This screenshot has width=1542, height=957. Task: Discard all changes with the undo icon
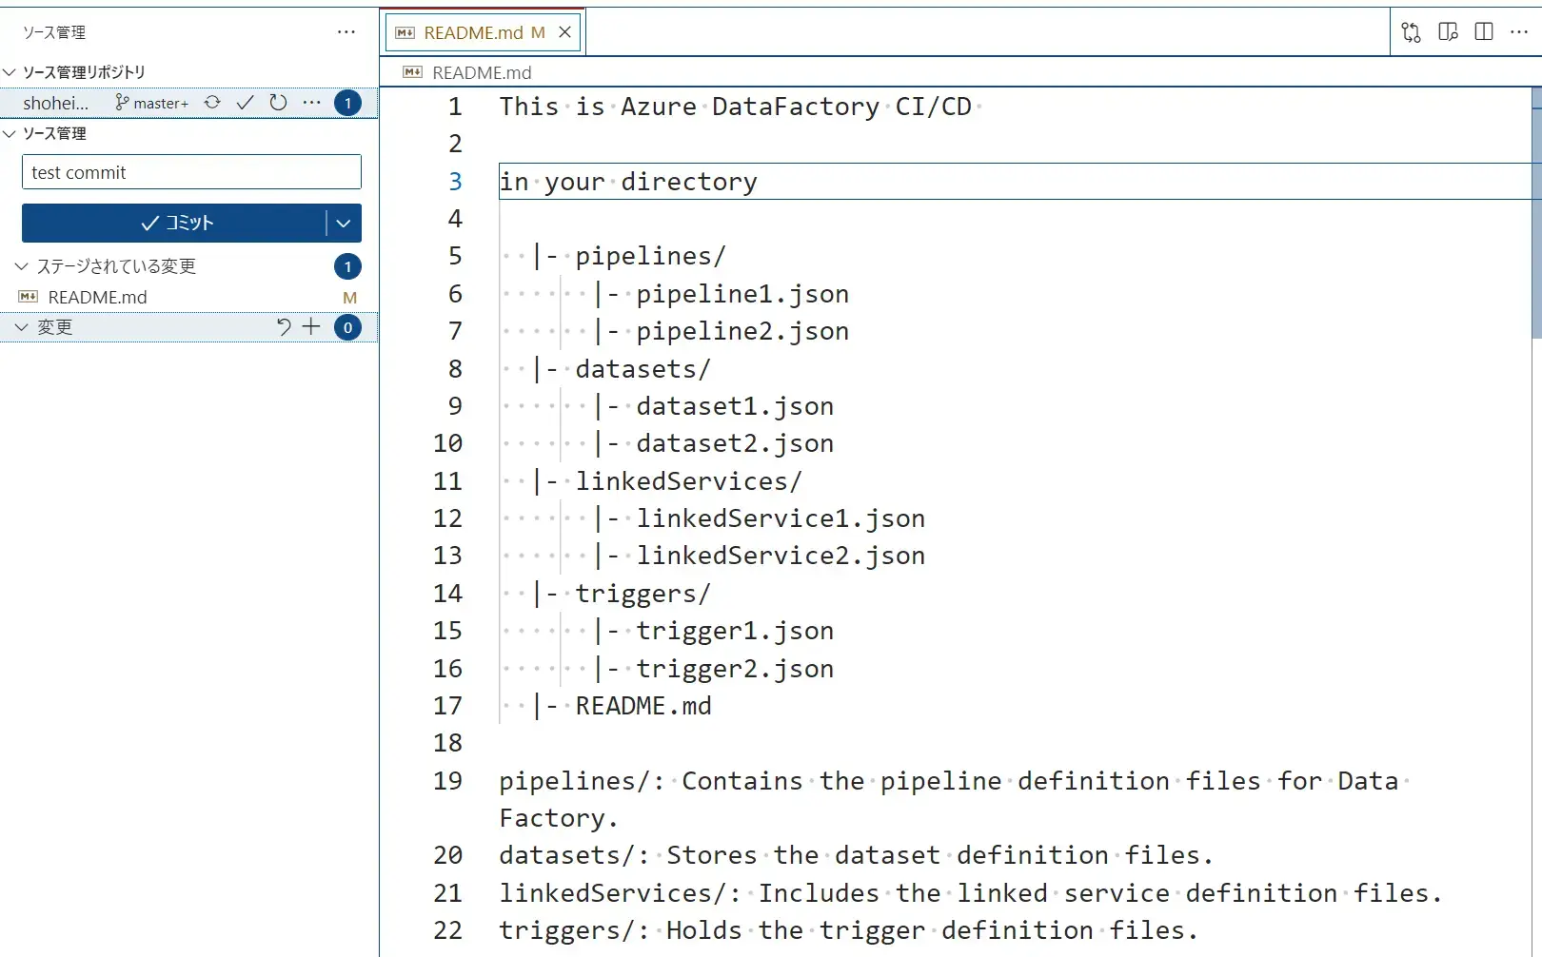(284, 327)
